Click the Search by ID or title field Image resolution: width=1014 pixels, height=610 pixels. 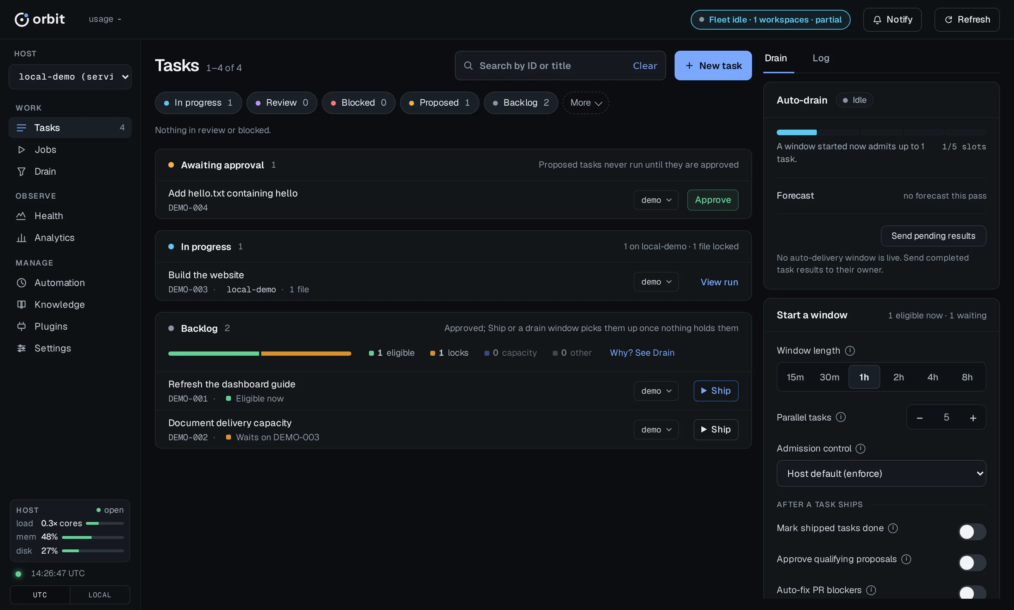tap(561, 66)
